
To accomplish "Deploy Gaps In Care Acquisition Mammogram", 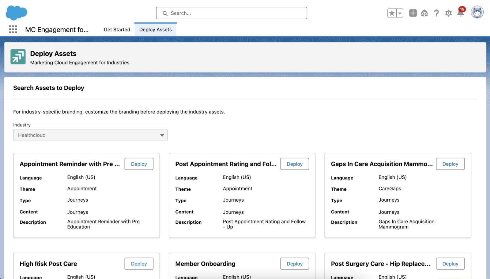I will pyautogui.click(x=450, y=164).
